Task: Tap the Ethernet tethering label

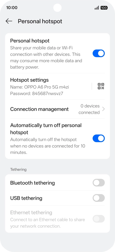Action: (31, 213)
